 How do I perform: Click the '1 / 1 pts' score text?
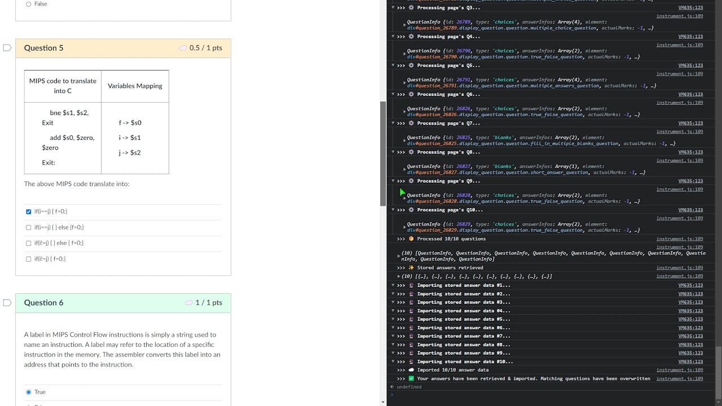tap(209, 303)
